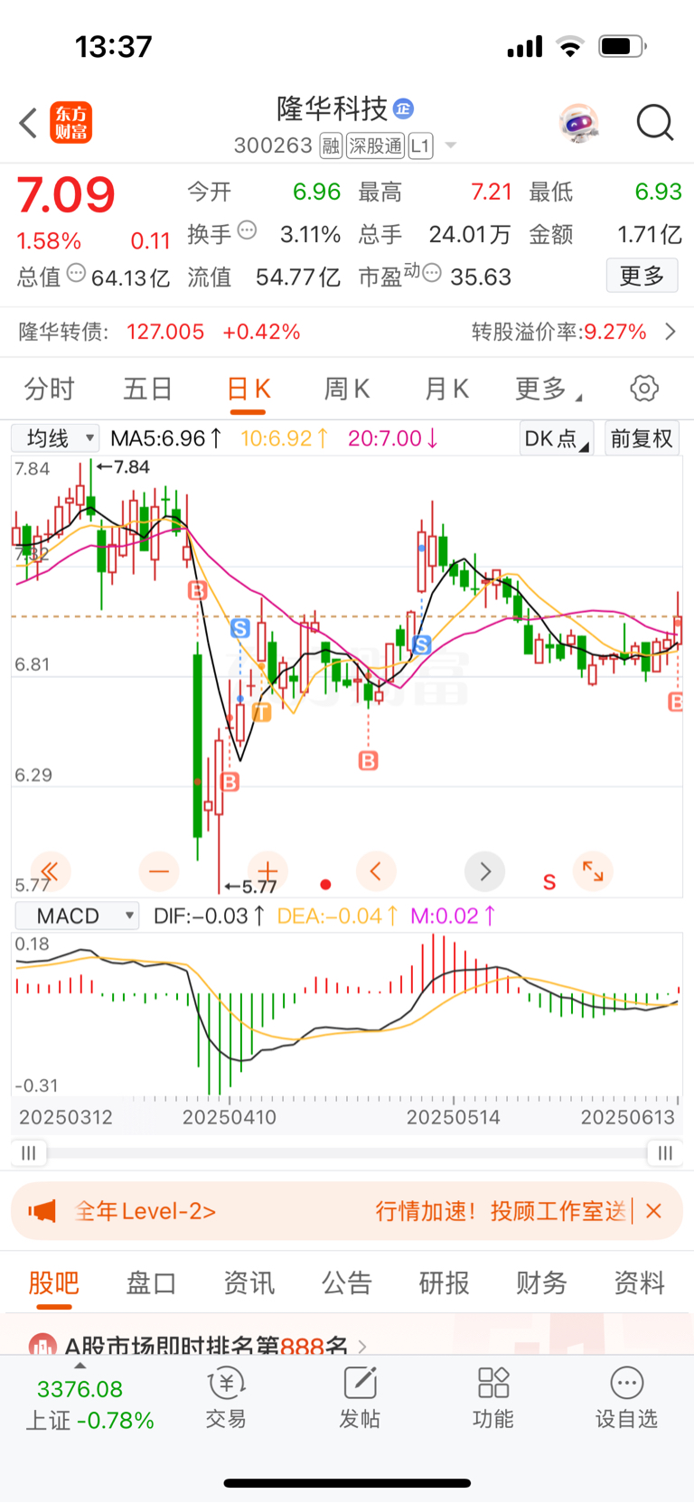694x1503 pixels.
Task: Tap the orange T marker on the chart
Action: pyautogui.click(x=262, y=712)
